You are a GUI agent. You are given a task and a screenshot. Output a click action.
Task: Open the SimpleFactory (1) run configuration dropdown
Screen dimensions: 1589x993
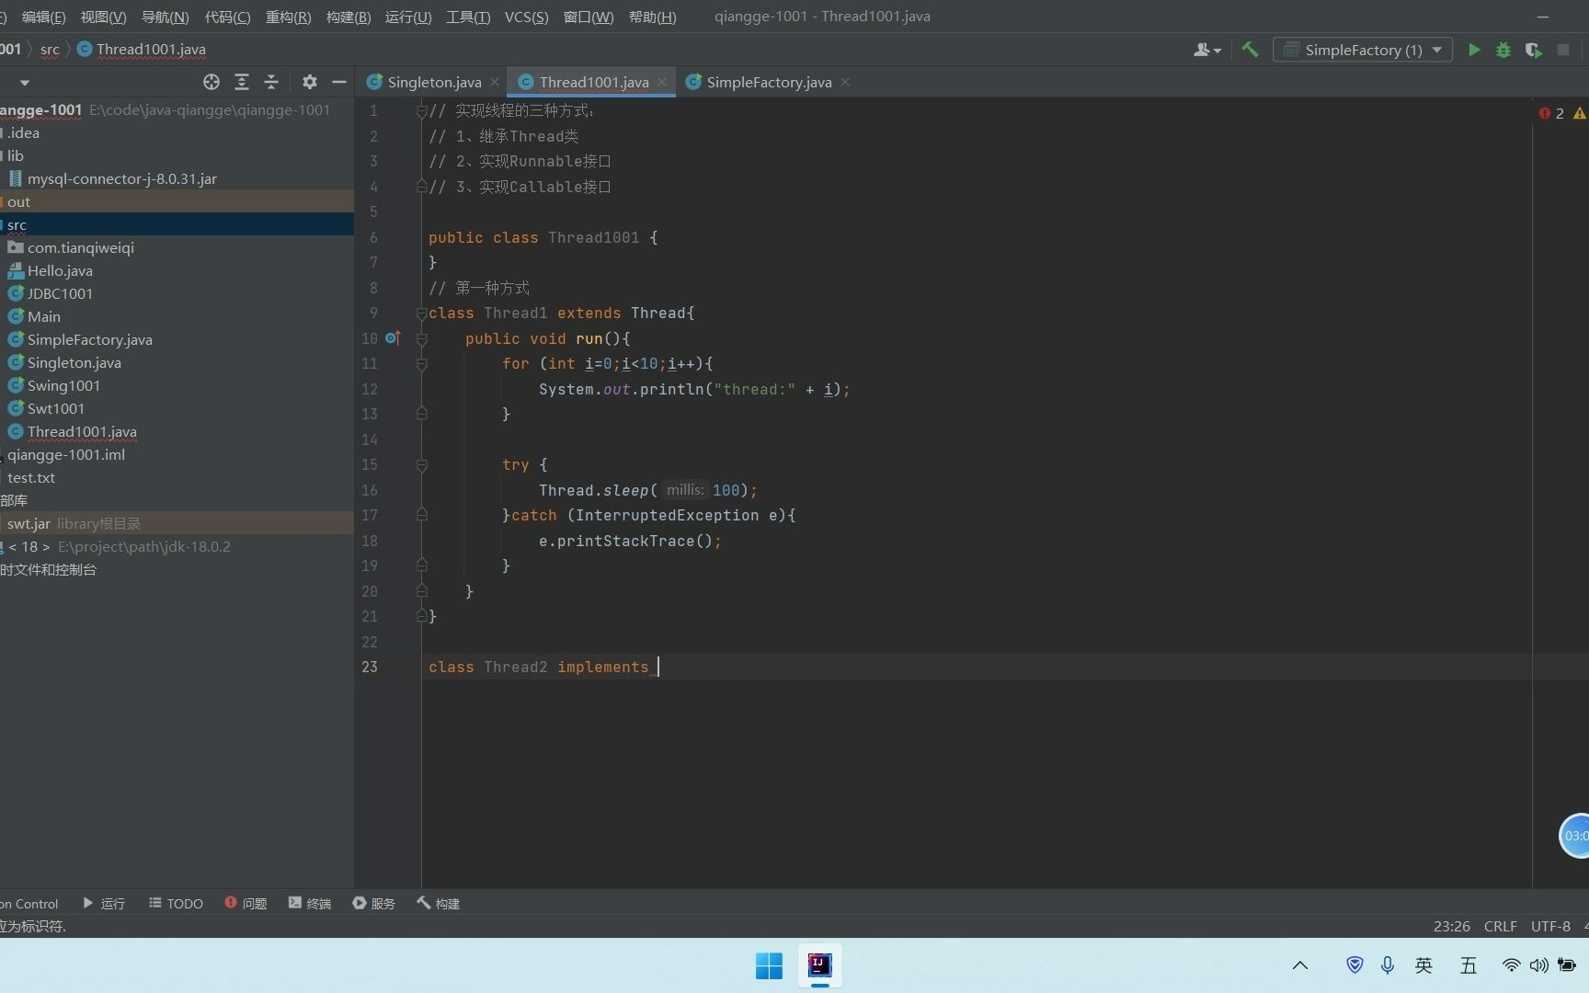(x=1363, y=50)
